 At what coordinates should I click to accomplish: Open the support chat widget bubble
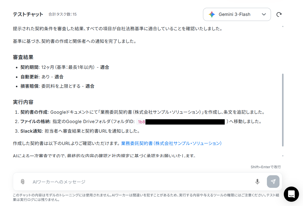click(291, 194)
